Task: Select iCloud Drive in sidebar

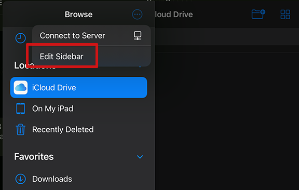Action: 78,88
